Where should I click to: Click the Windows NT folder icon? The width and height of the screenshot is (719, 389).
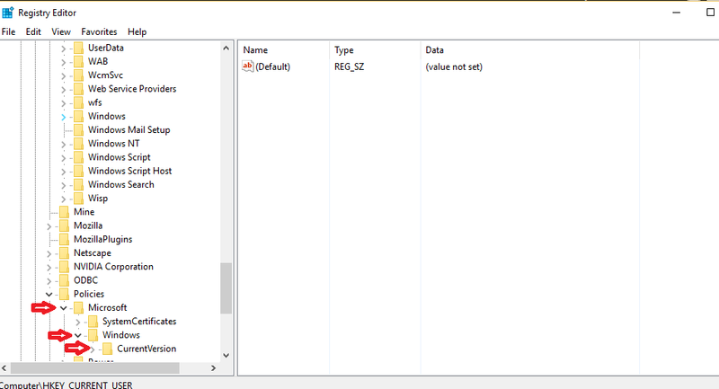pyautogui.click(x=79, y=144)
